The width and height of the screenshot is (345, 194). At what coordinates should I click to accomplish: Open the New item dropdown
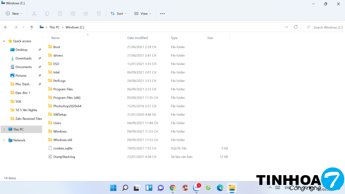point(14,13)
